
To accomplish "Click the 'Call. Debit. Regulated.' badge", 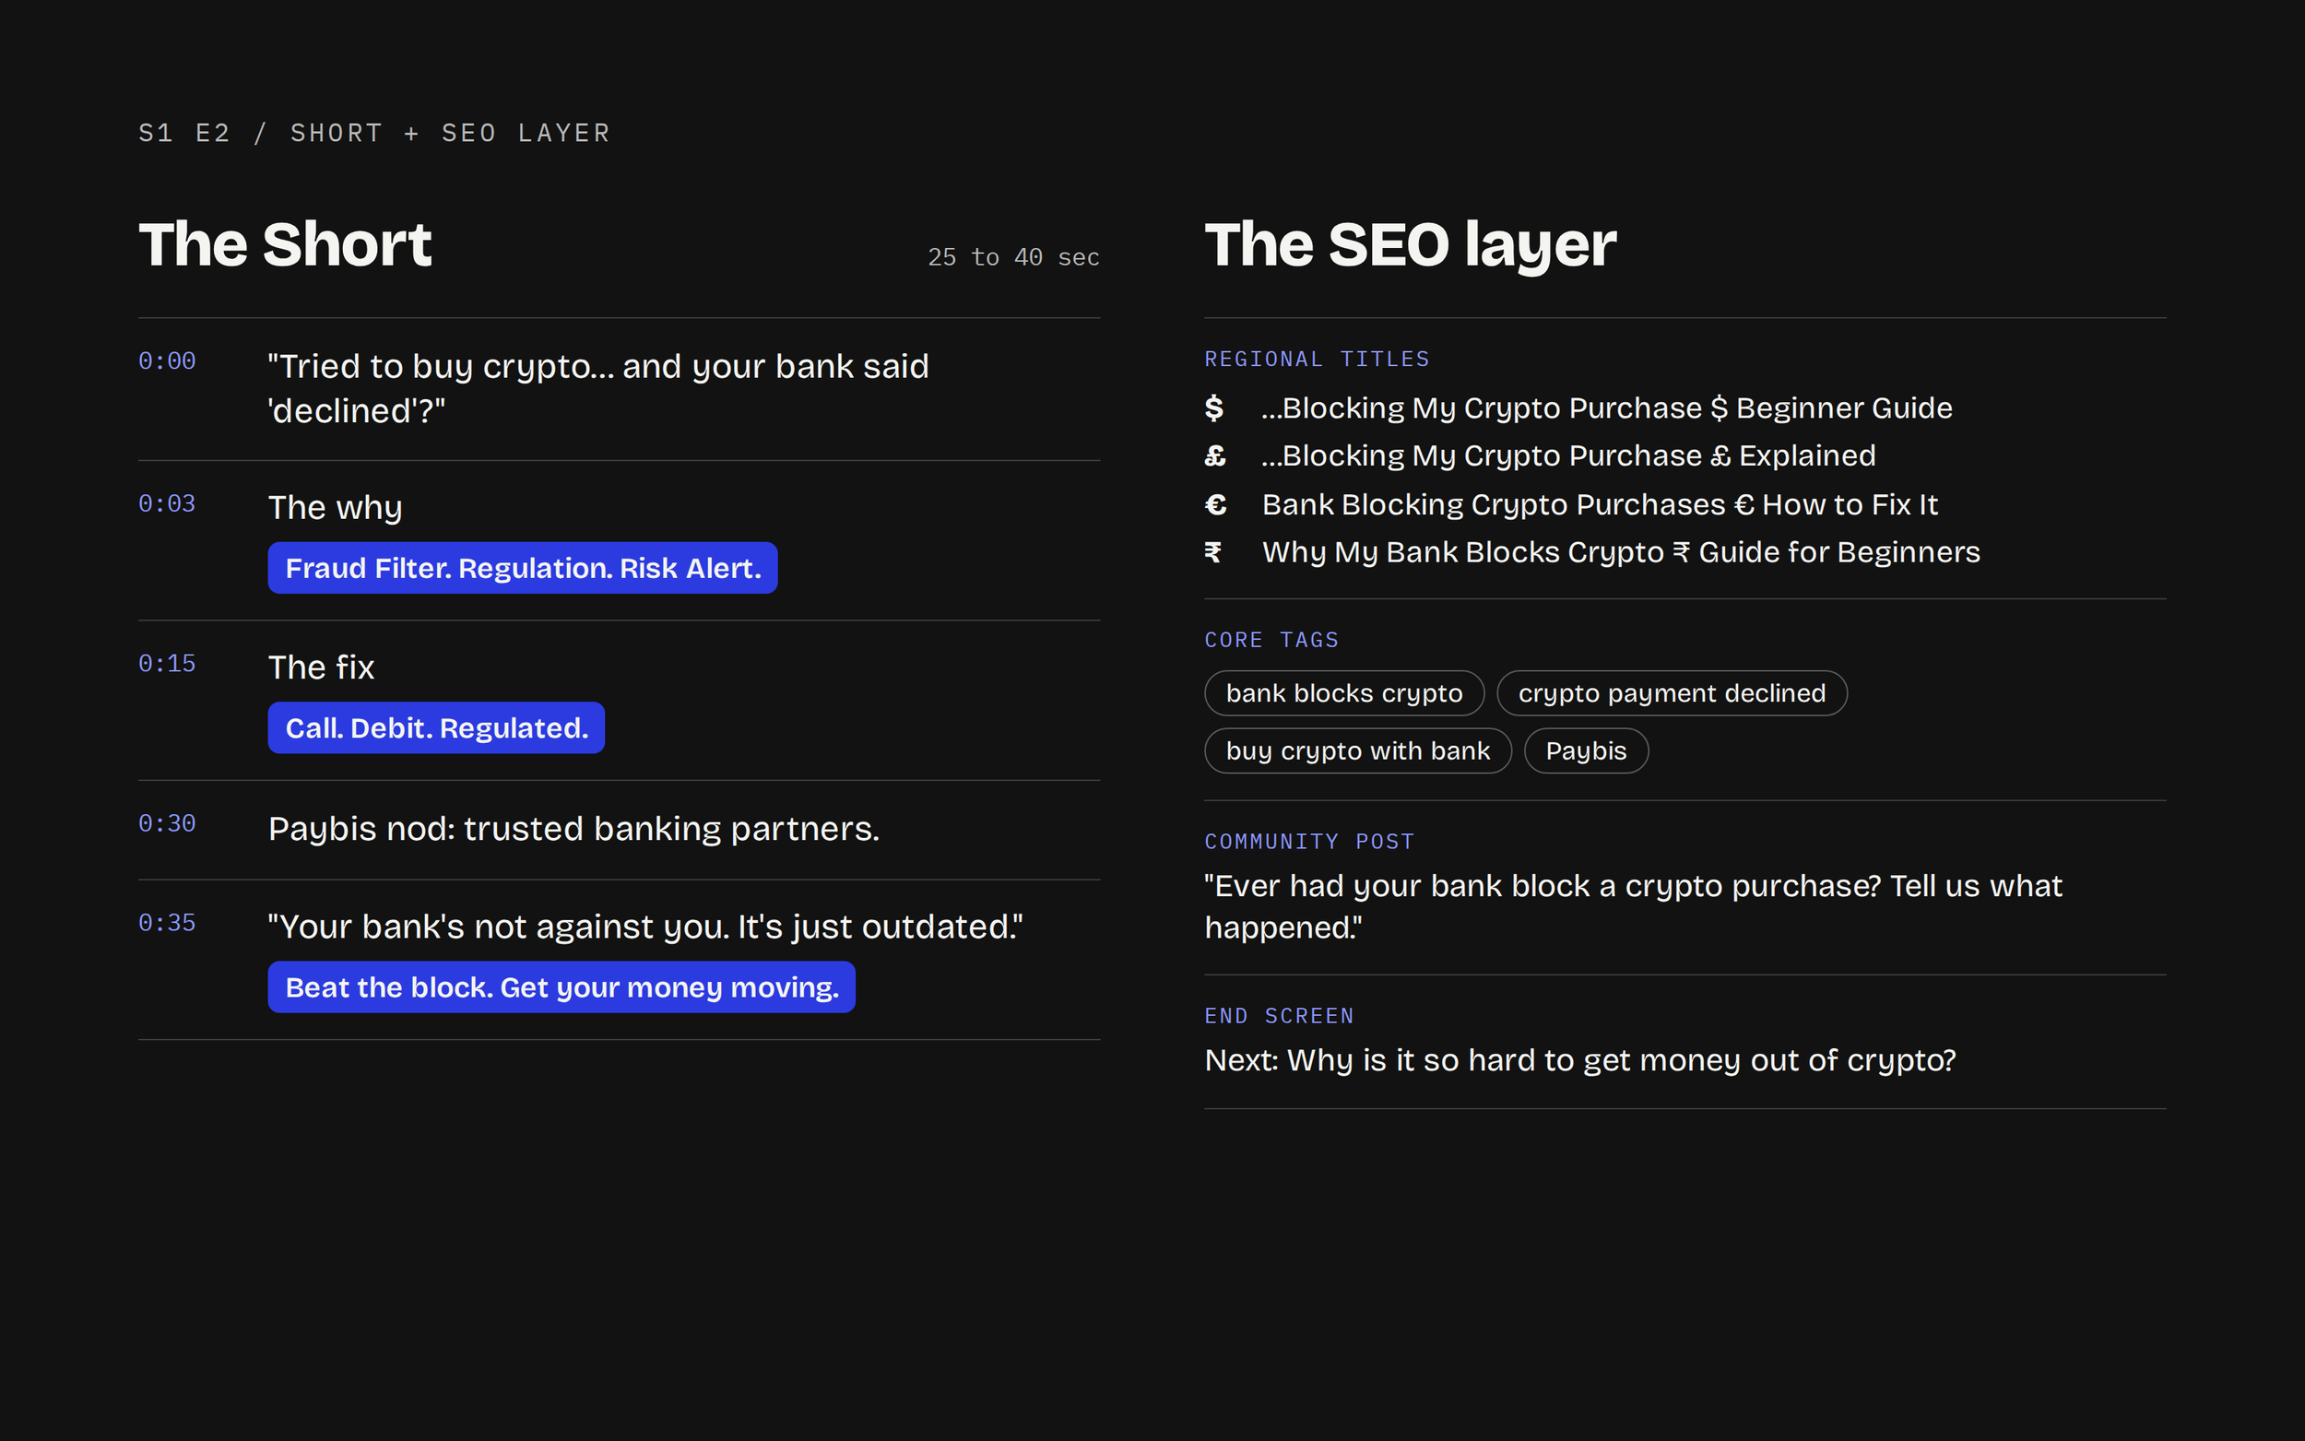I will pyautogui.click(x=436, y=728).
